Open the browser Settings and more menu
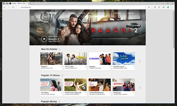177x106 pixels. 172,7
